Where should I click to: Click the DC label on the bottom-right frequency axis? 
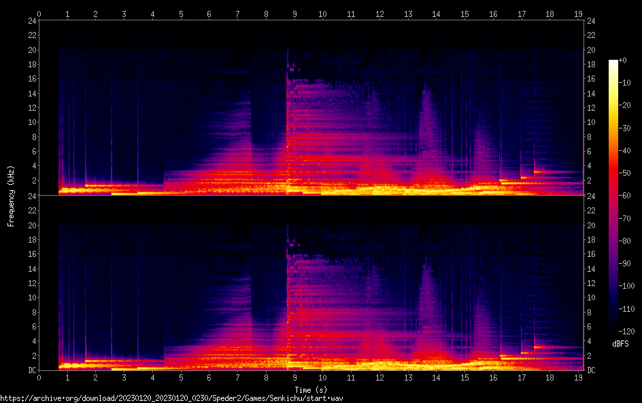(x=592, y=370)
